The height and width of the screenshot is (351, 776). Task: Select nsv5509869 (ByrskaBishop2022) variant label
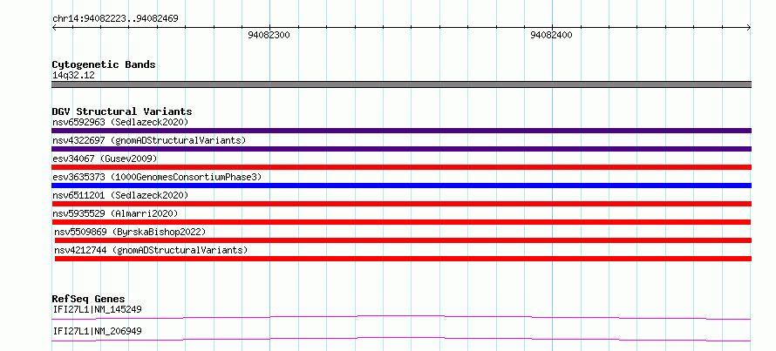[130, 232]
